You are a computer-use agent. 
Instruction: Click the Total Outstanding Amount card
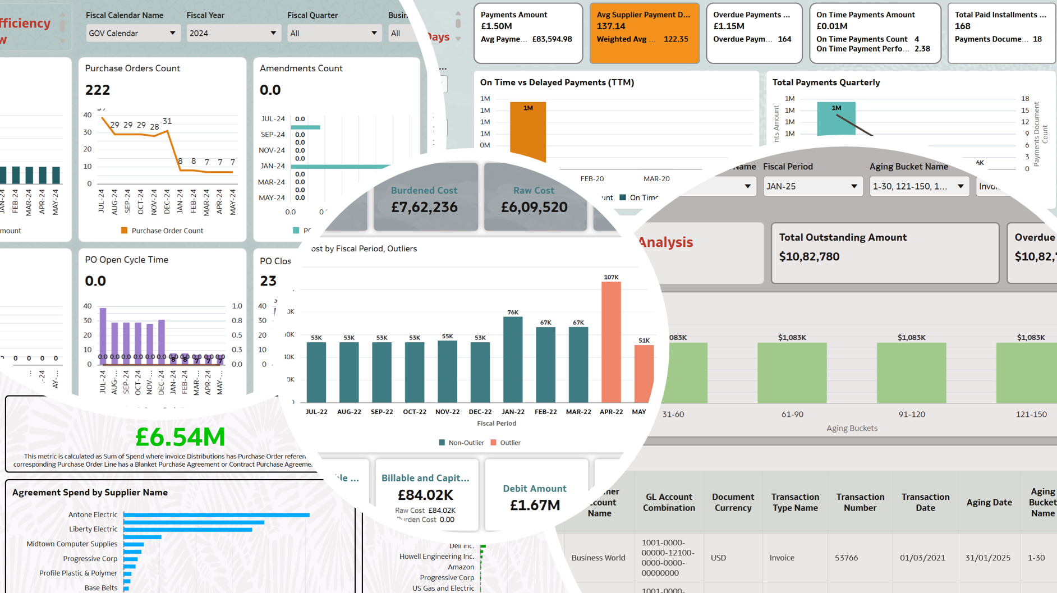(x=885, y=253)
